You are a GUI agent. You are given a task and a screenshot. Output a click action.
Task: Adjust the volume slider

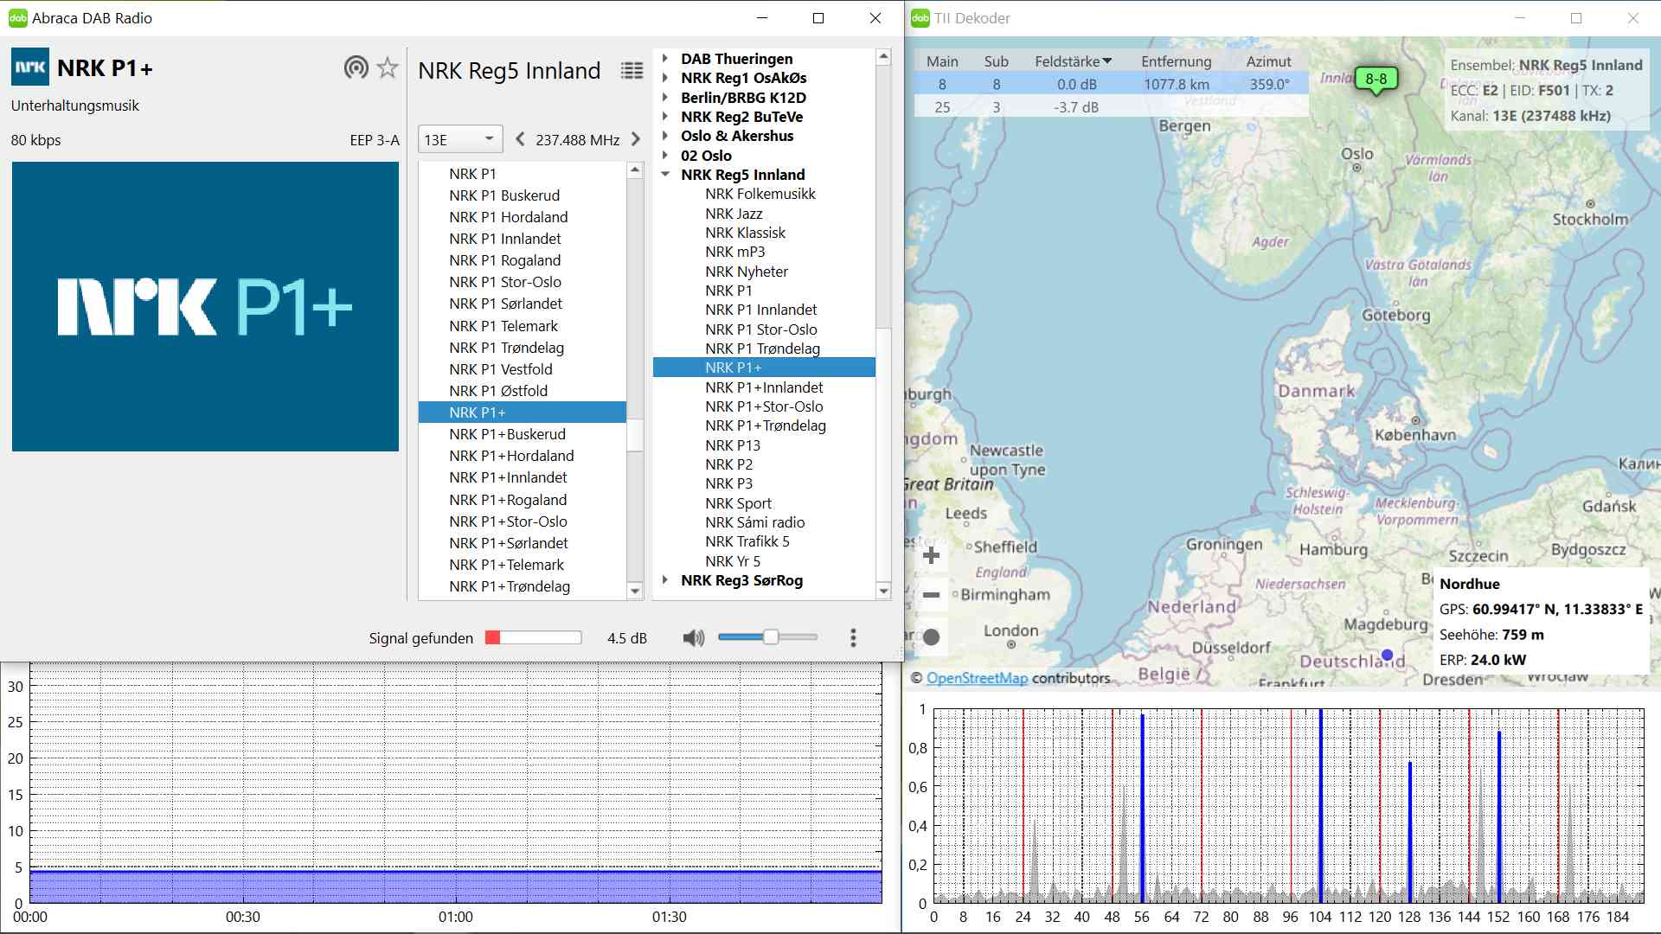click(770, 637)
